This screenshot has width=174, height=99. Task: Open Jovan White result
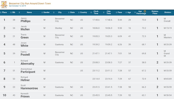pyautogui.click(x=24, y=44)
